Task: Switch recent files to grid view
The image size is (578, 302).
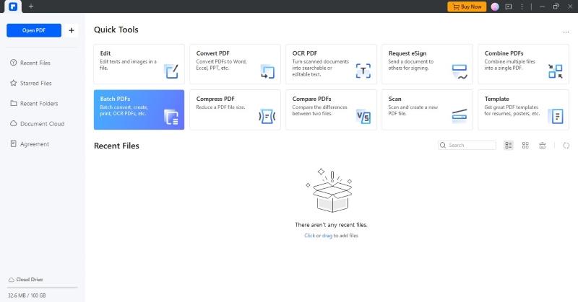Action: [x=525, y=146]
